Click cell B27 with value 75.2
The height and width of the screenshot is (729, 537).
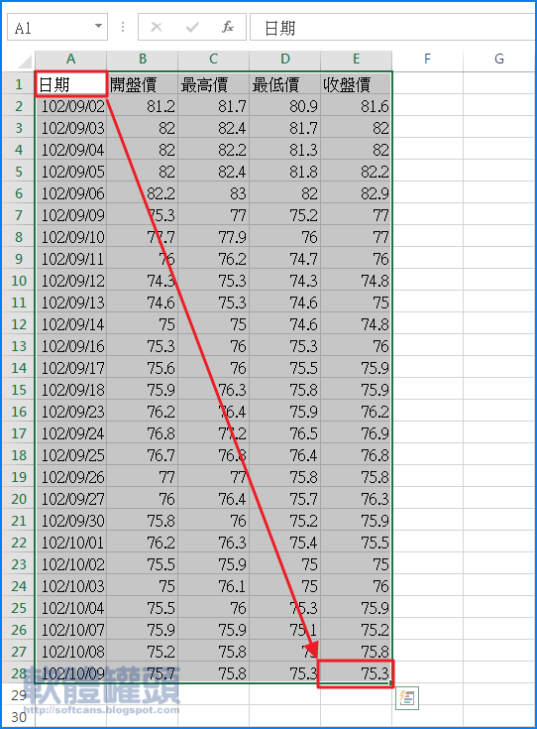coord(142,652)
